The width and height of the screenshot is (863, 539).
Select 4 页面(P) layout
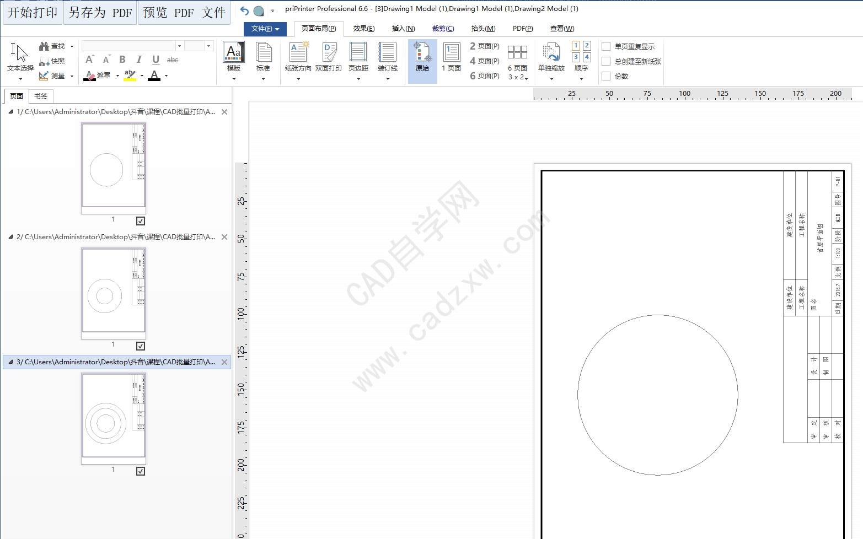(x=485, y=61)
